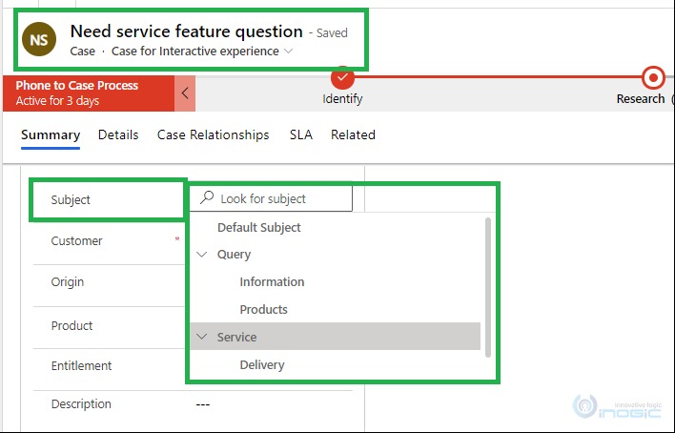Screen dimensions: 675x433
Task: Click the Look for subject input field
Action: coord(271,198)
